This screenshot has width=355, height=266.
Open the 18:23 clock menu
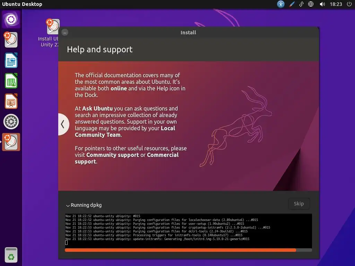click(336, 4)
